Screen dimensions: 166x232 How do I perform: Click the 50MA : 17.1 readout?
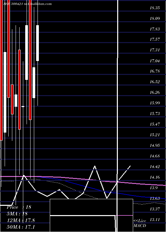tap(21, 227)
